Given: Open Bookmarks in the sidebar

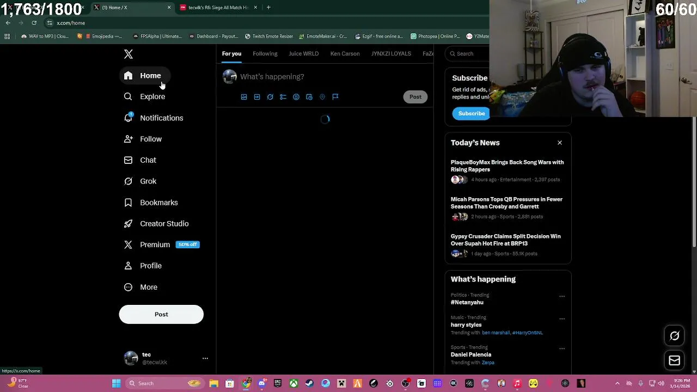Looking at the screenshot, I should click(x=151, y=203).
